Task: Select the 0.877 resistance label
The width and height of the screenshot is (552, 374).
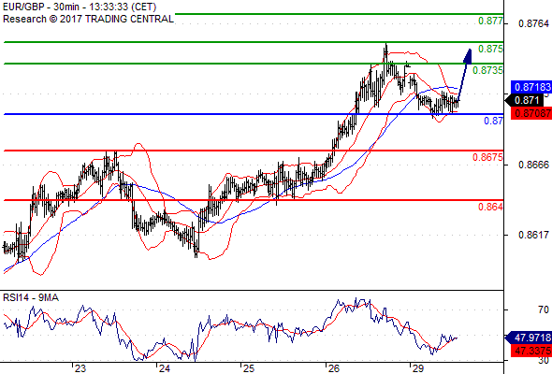Action: click(x=490, y=22)
